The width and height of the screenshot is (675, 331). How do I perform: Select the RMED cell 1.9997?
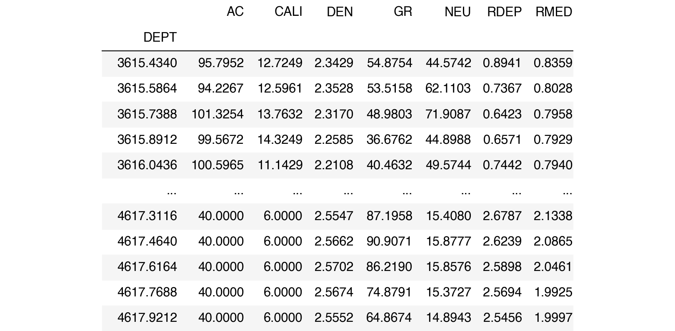(553, 318)
